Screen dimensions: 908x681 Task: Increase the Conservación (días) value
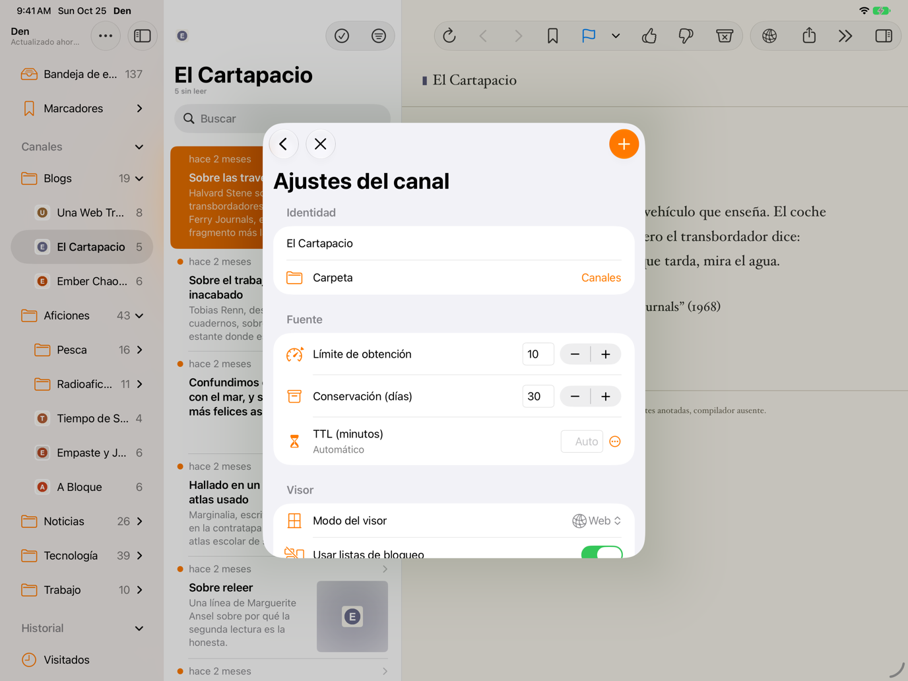[606, 397]
